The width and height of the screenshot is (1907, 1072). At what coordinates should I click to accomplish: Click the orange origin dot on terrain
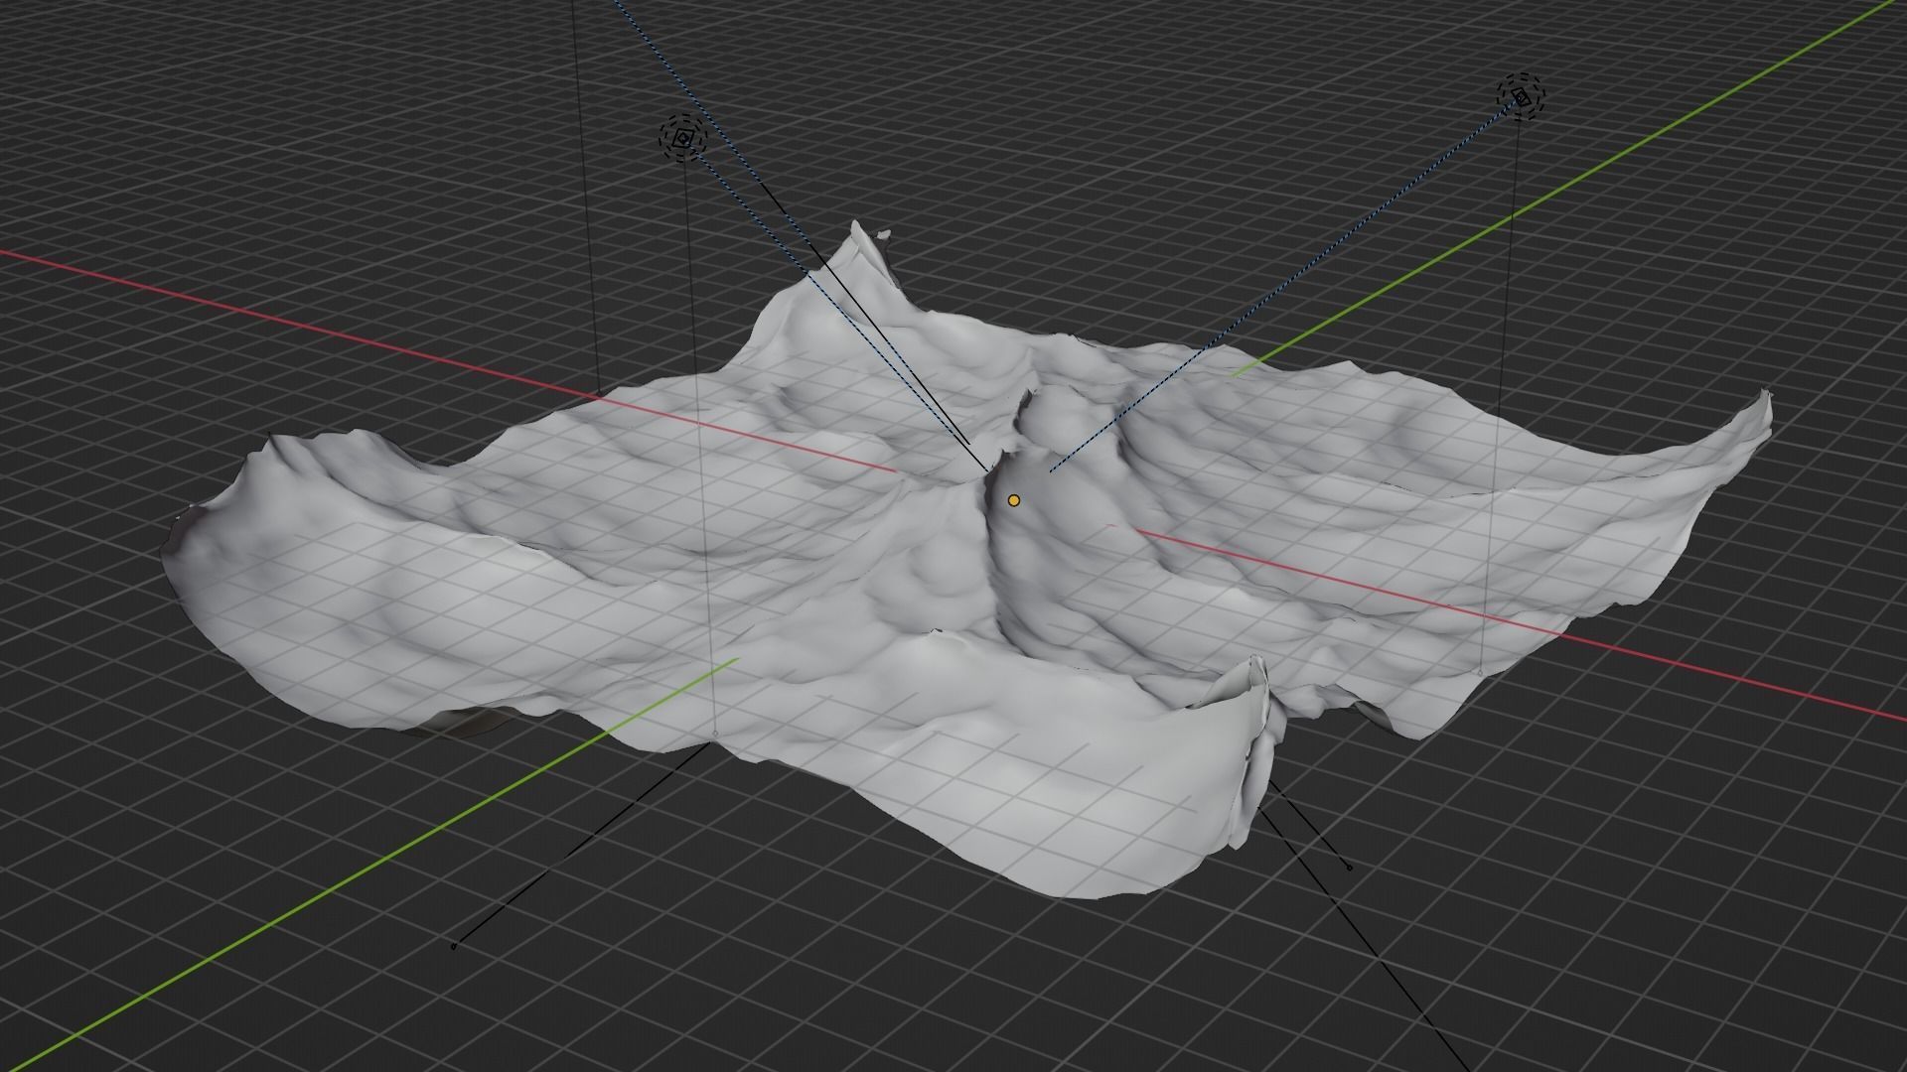click(1013, 501)
